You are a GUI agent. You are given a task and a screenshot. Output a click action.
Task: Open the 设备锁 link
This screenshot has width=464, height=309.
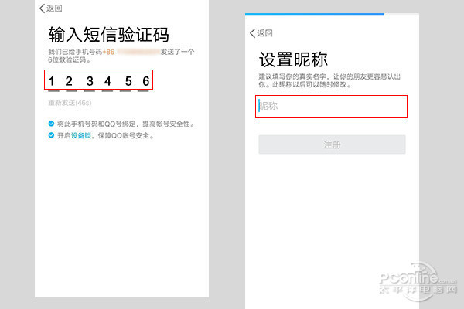coord(80,135)
